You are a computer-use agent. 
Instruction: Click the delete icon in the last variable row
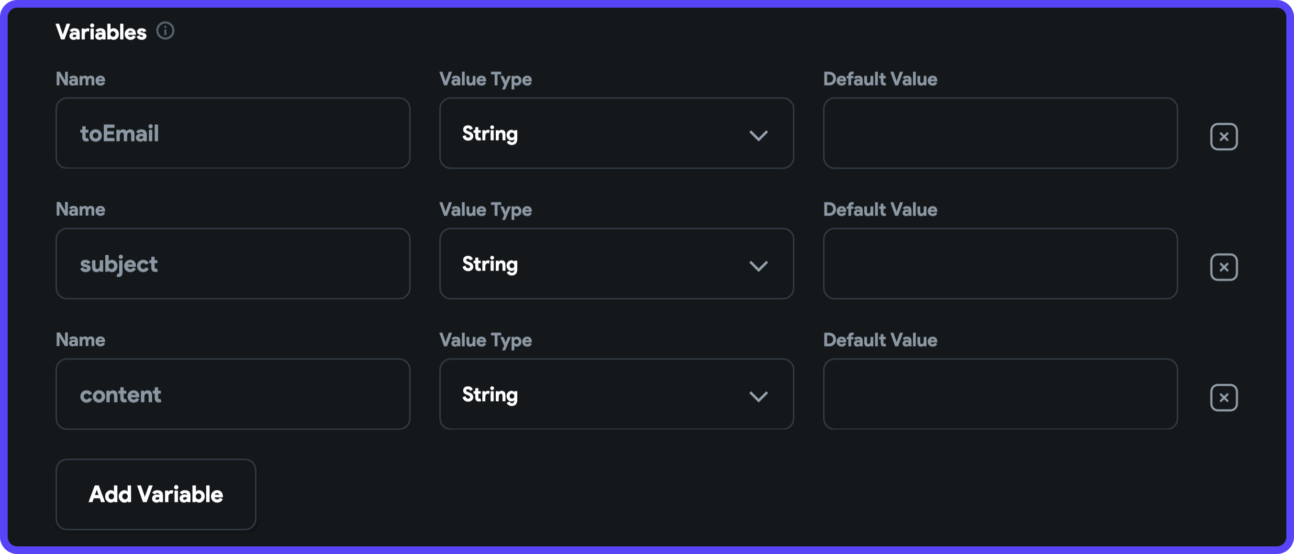coord(1224,397)
